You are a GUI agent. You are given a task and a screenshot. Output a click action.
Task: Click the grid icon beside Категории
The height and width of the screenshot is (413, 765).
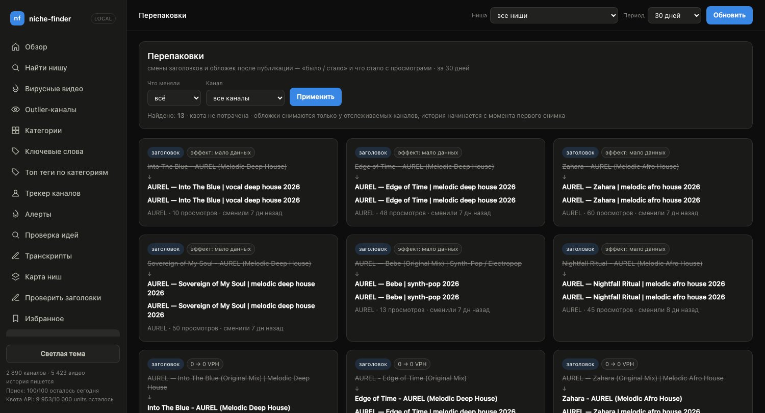tap(15, 131)
